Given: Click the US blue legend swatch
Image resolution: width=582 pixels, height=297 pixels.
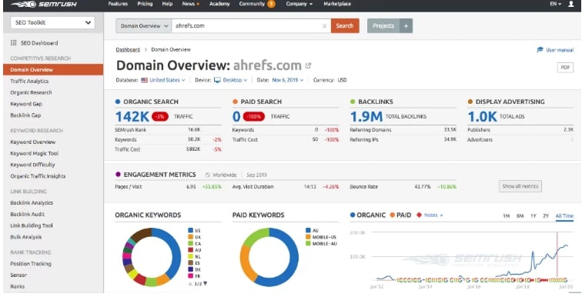Looking at the screenshot, I should [191, 231].
